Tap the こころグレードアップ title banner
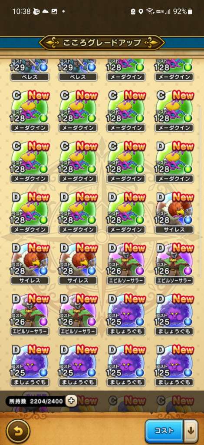 pyautogui.click(x=102, y=43)
